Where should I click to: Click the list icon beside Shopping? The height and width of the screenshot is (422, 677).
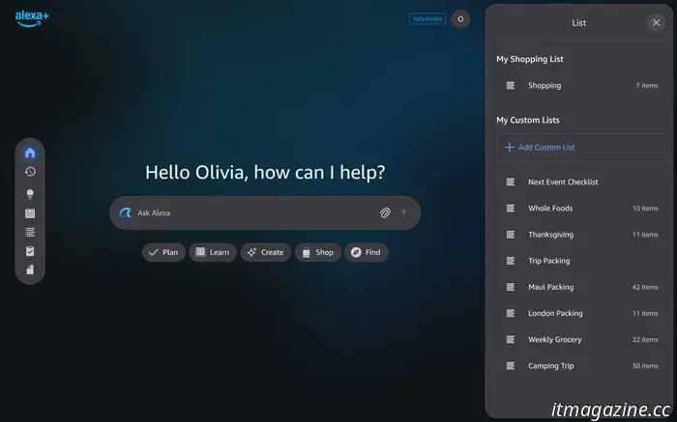[x=511, y=85]
